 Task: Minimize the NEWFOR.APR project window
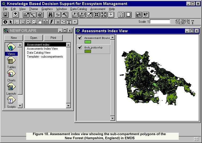click(60, 31)
